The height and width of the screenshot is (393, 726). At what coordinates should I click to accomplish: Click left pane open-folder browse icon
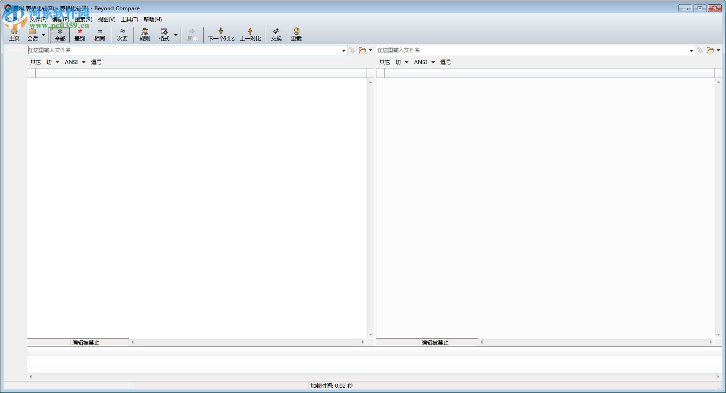363,51
